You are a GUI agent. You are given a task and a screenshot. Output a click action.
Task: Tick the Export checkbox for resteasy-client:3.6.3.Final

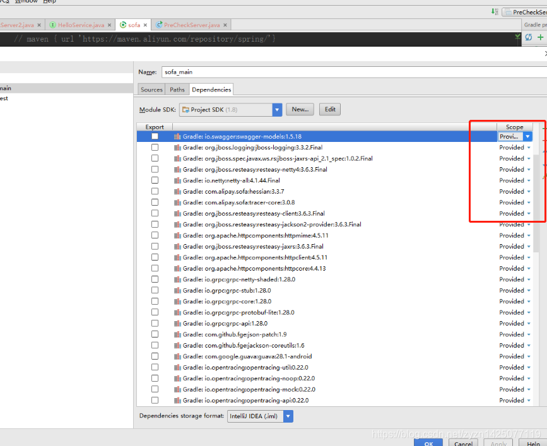155,213
